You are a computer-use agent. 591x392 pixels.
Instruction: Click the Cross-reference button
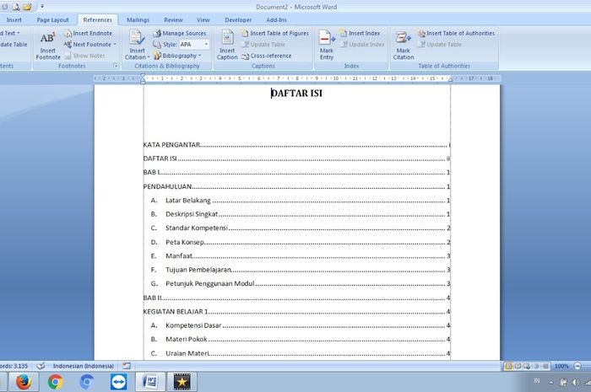pyautogui.click(x=268, y=56)
